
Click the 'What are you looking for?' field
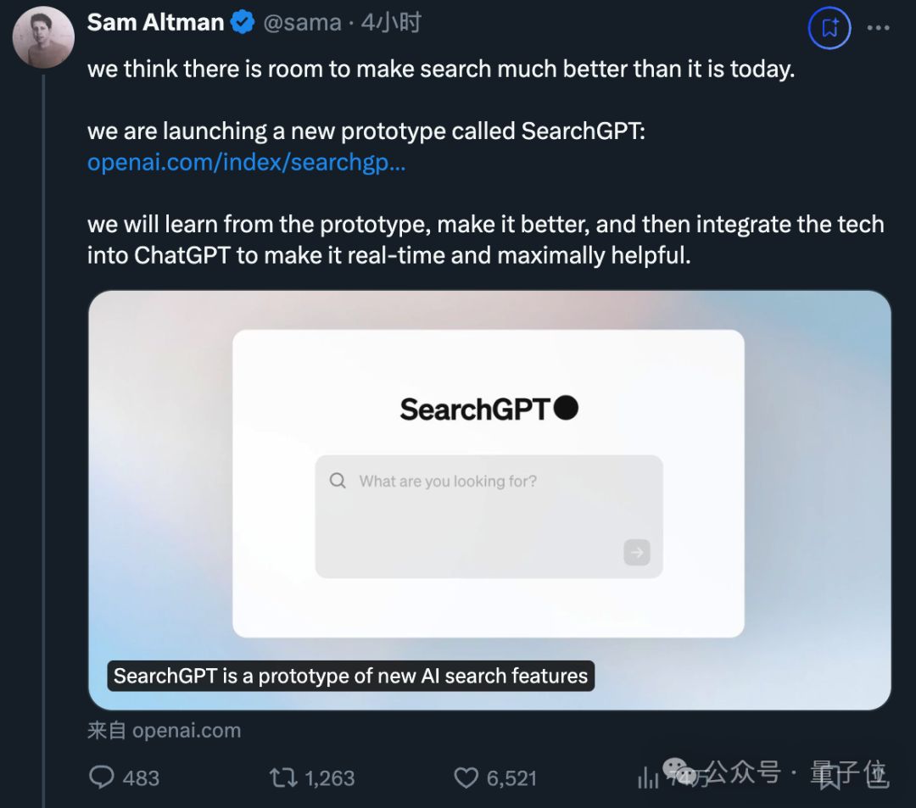coord(489,516)
